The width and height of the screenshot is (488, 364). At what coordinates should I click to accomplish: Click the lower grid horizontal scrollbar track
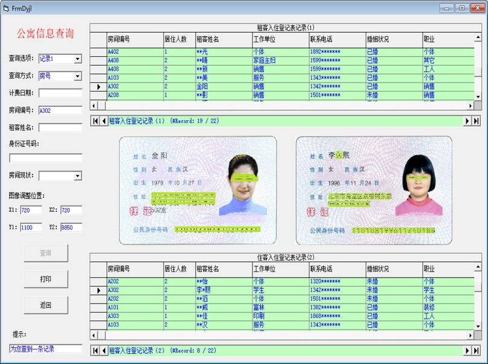point(286,335)
